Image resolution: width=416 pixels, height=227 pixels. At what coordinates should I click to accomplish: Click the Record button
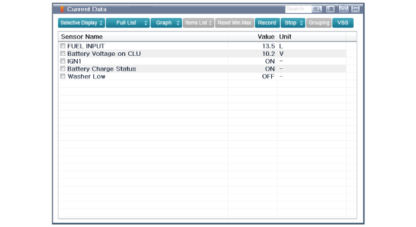pos(267,23)
